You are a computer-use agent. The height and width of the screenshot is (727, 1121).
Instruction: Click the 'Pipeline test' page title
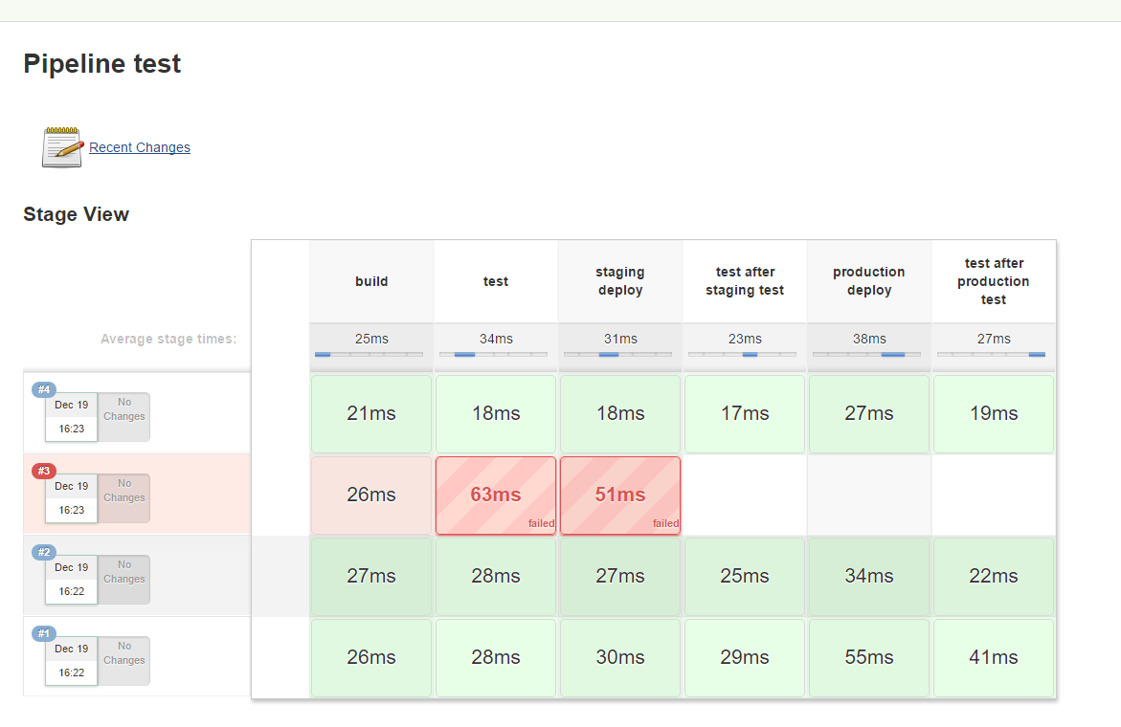[102, 63]
